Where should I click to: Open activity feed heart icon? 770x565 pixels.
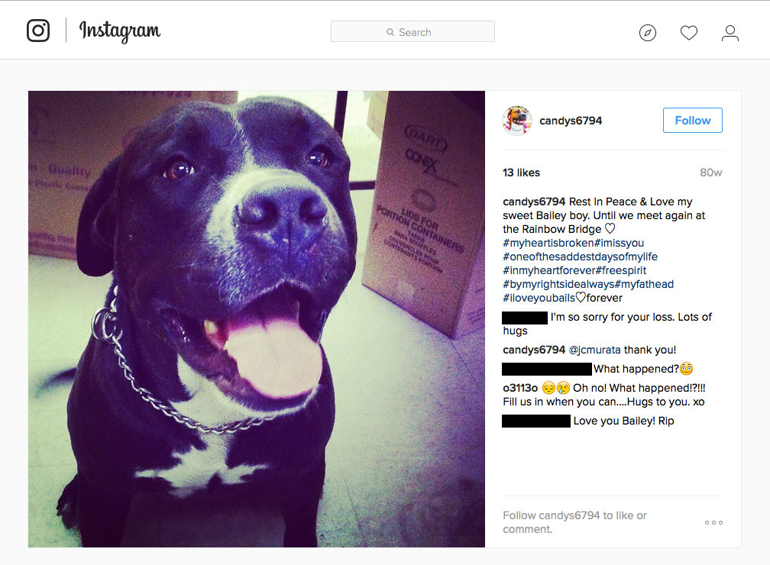click(688, 33)
